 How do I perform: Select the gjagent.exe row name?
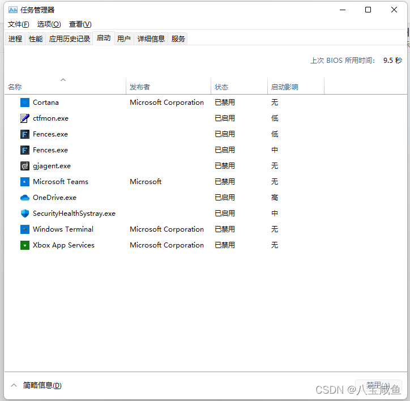[52, 166]
